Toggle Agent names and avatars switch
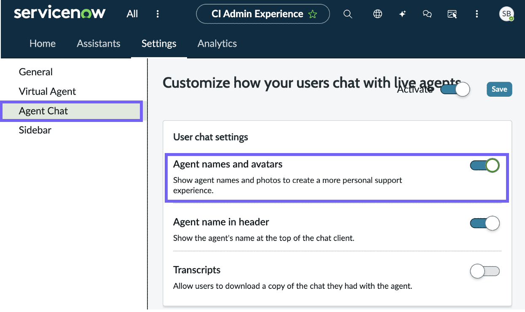 pos(485,166)
